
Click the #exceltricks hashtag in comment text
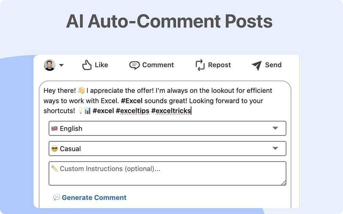[x=171, y=111]
